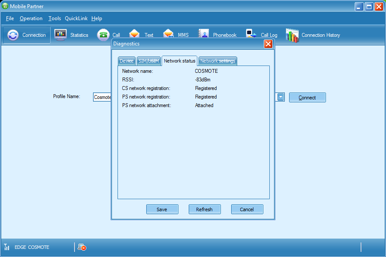Click the Refresh button
This screenshot has width=386, height=257.
point(205,209)
